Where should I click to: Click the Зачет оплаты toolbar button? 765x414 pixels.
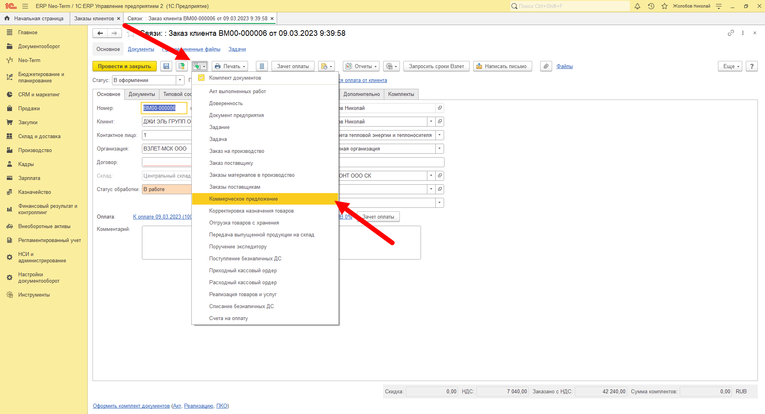point(293,66)
